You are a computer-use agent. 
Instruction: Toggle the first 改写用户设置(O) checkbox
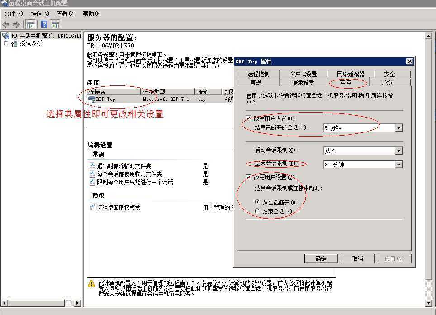(x=249, y=118)
